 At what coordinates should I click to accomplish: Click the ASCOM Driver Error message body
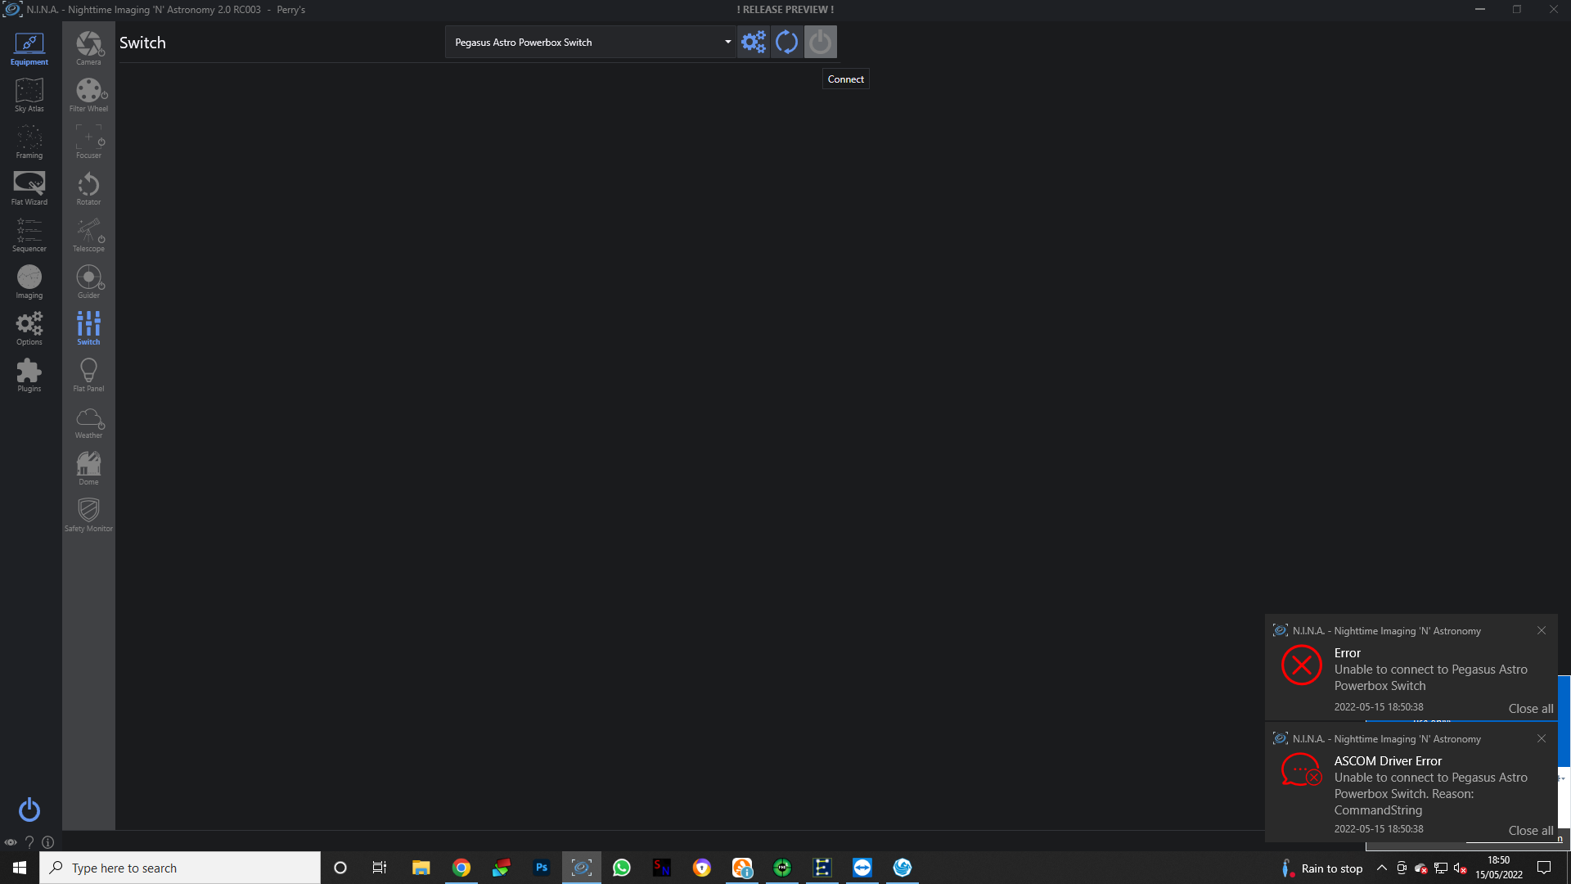coord(1430,794)
